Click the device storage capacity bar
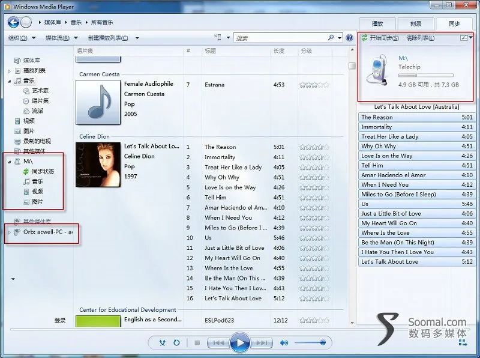This screenshot has width=480, height=358. (426, 75)
